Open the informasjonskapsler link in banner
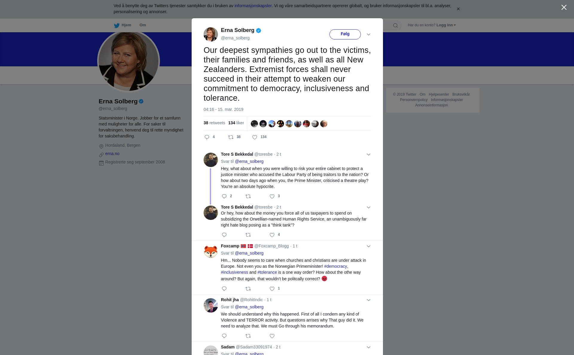This screenshot has height=355, width=574. point(253,6)
